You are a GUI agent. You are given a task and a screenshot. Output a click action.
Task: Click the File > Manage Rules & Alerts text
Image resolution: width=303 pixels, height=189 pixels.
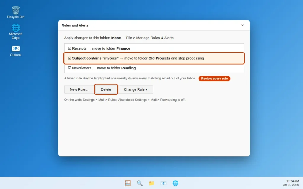[150, 38]
